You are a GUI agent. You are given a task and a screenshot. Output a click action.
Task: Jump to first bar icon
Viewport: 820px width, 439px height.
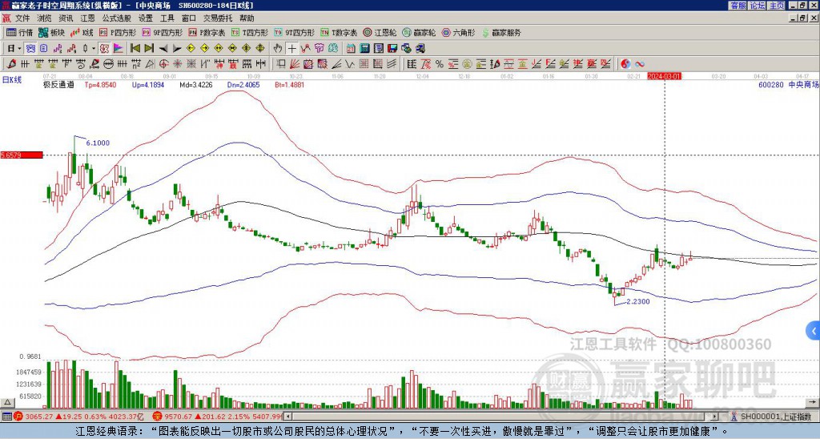tap(135, 49)
